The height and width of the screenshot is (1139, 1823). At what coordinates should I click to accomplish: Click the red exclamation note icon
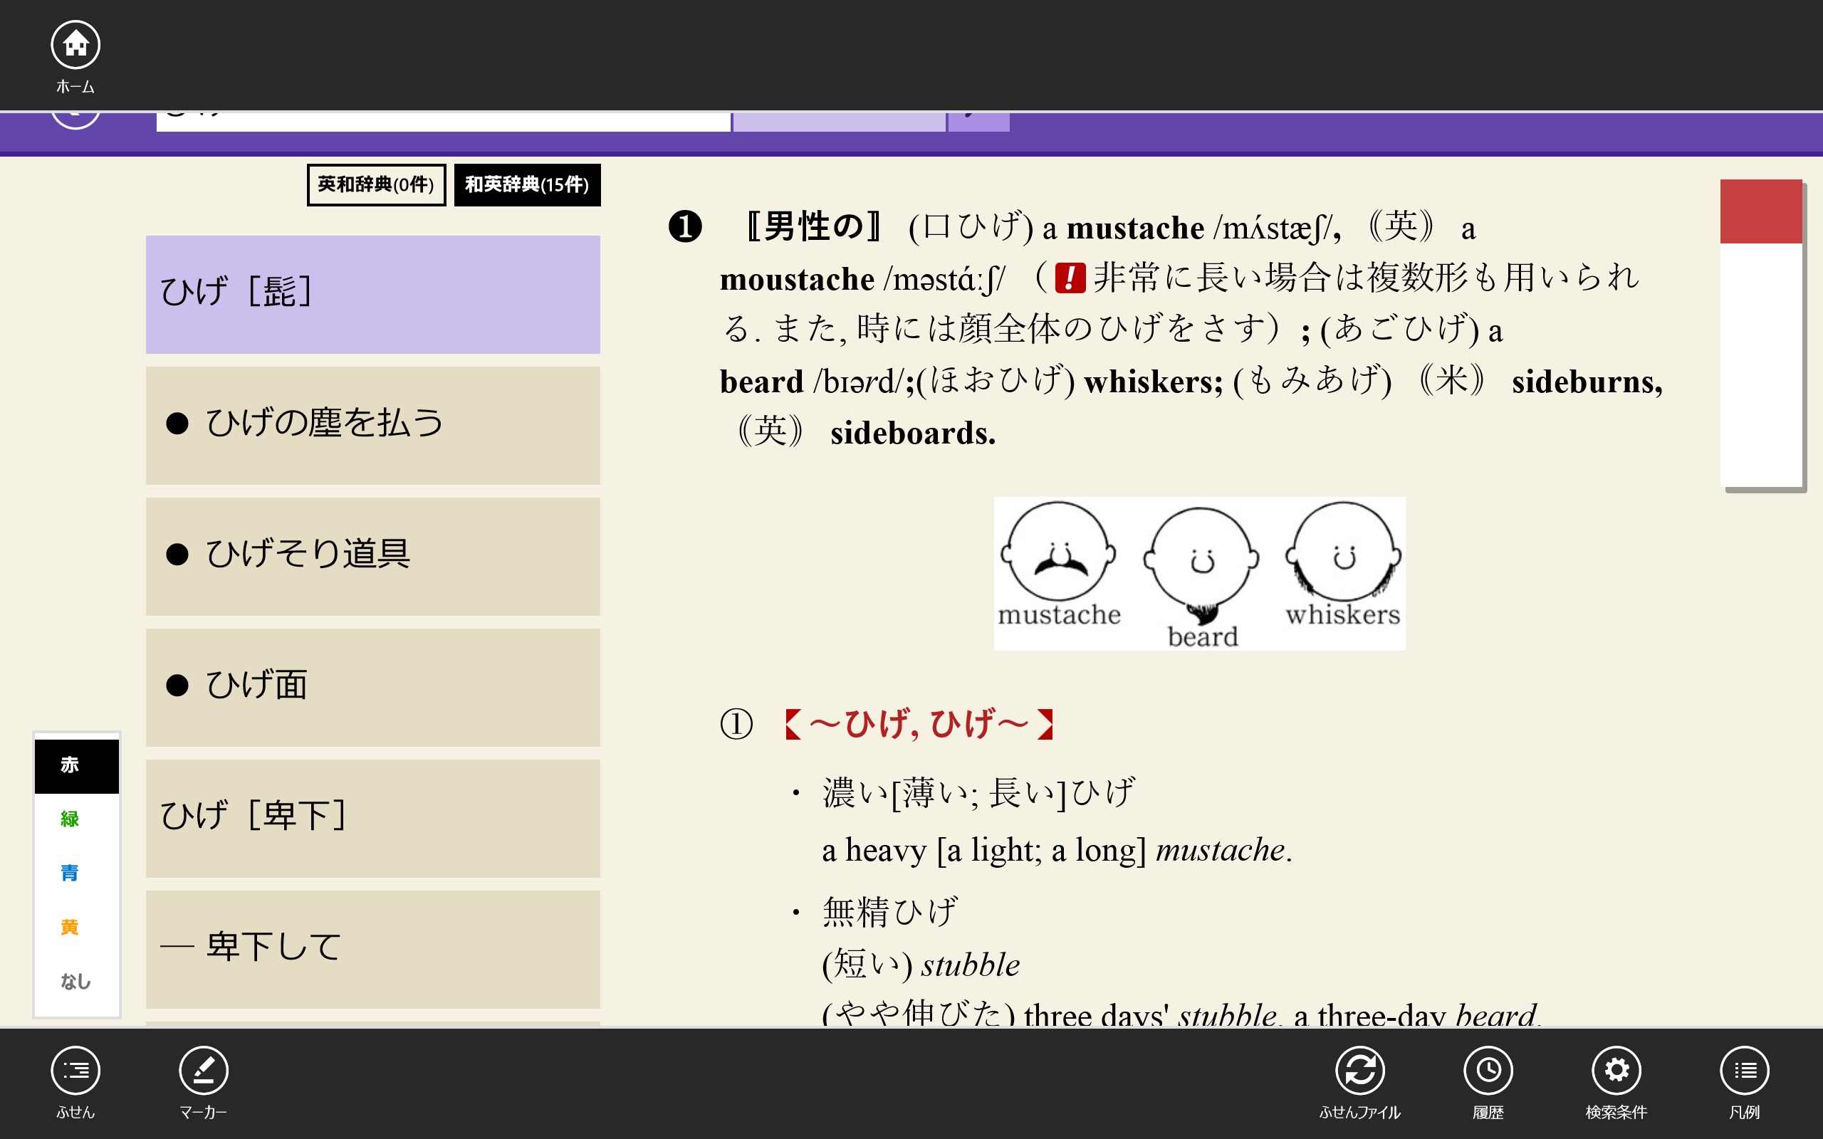pos(1070,278)
